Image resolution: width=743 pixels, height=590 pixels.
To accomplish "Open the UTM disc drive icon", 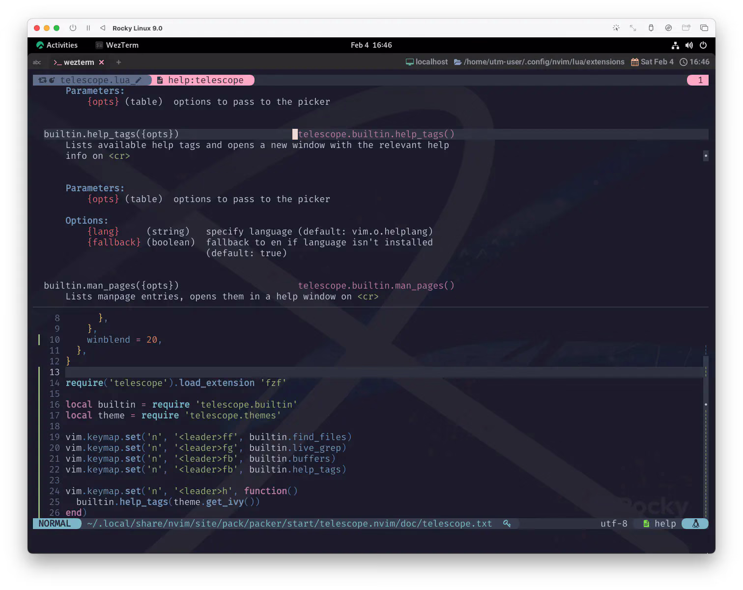I will [x=668, y=28].
